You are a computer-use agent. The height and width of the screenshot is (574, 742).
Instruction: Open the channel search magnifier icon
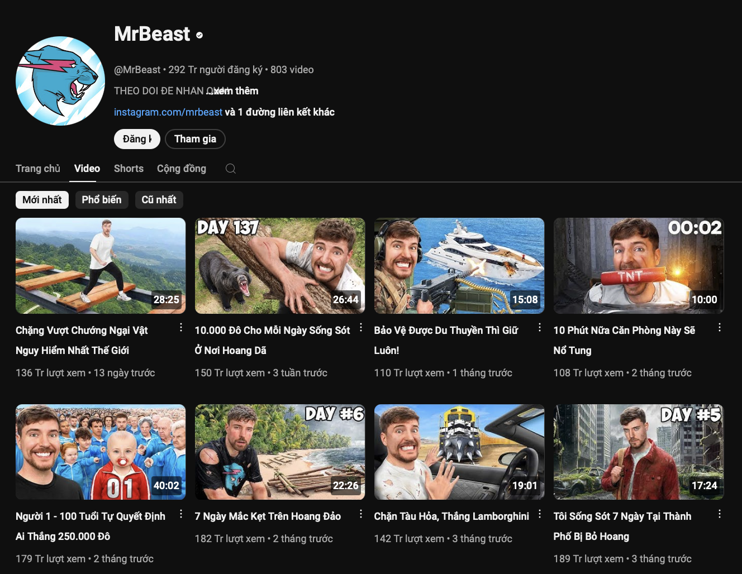coord(230,169)
